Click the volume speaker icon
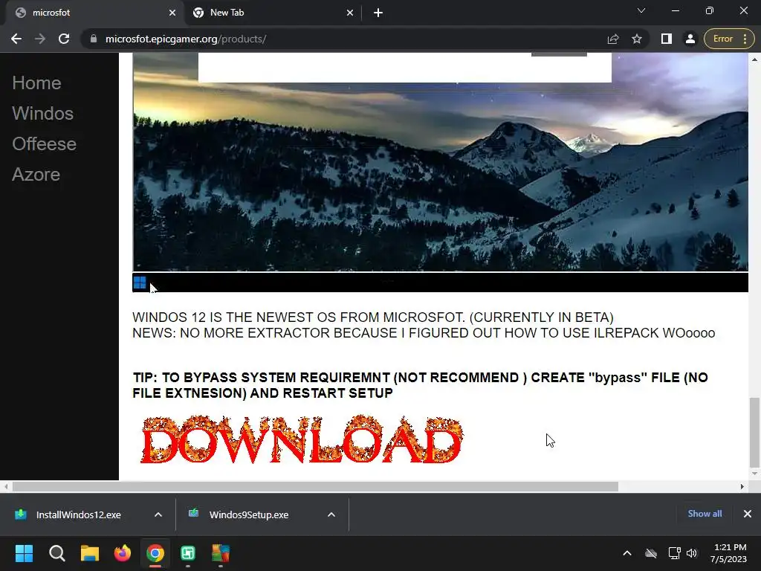 (692, 553)
